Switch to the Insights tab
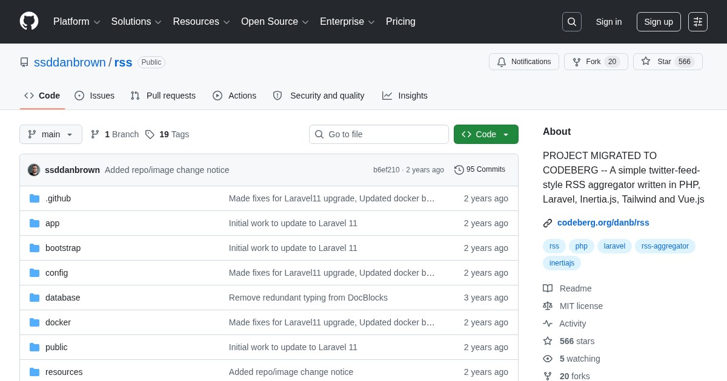The width and height of the screenshot is (727, 381). 405,96
